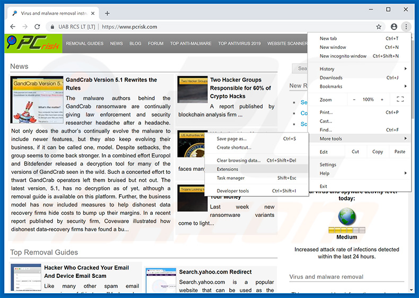This screenshot has height=298, width=419.
Task: Choose Clear browsing data option
Action: (239, 160)
